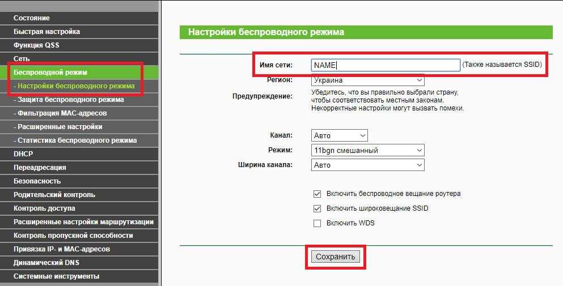
Task: Open the Режим dropdown 11bgn смешанный
Action: coord(367,150)
